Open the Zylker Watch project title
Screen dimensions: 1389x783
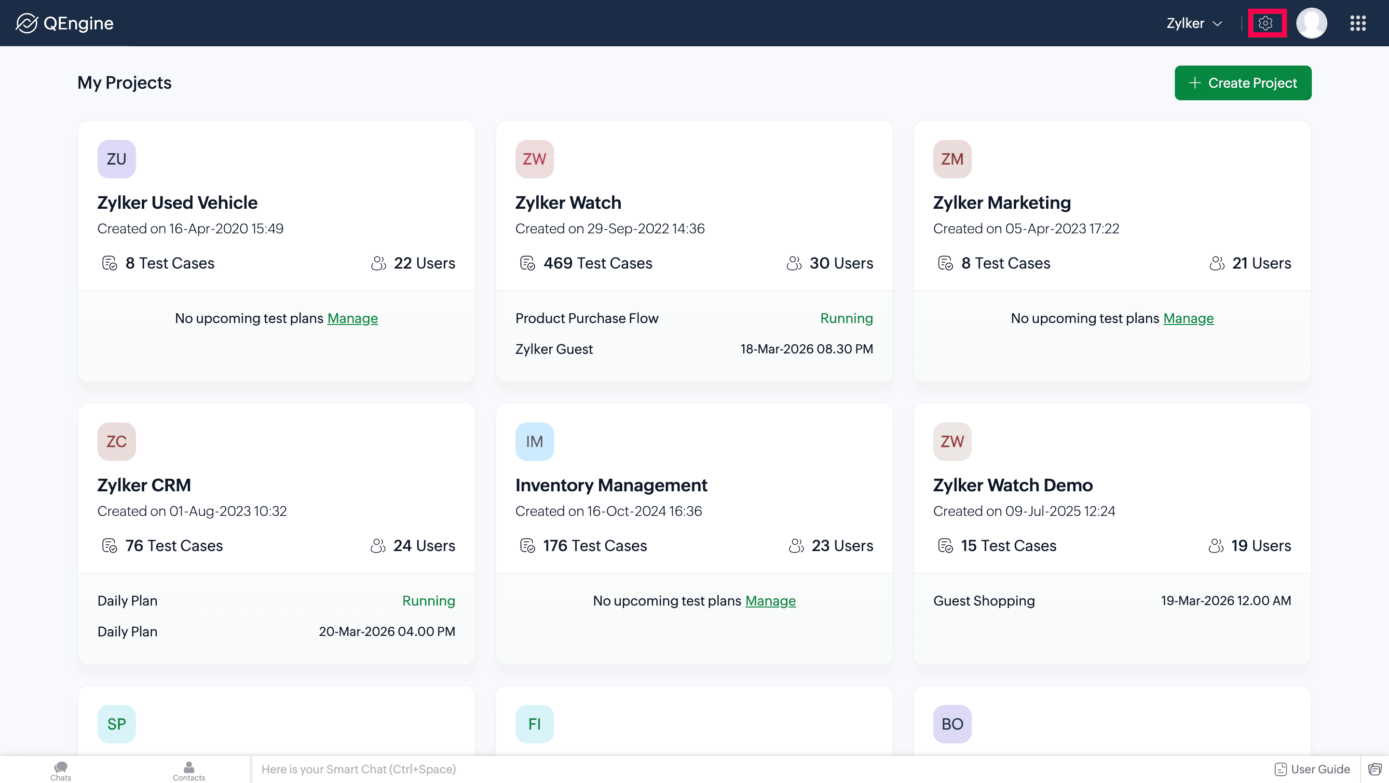[568, 202]
